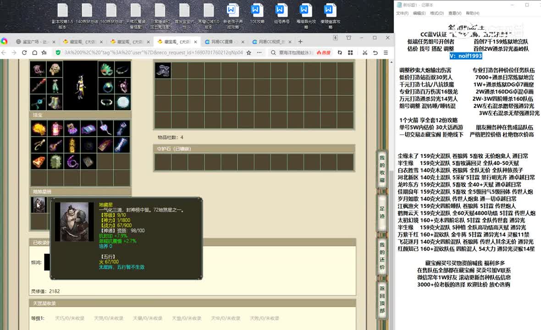
Task: Close the active 藏宝阁 tab
Action: click(x=196, y=42)
